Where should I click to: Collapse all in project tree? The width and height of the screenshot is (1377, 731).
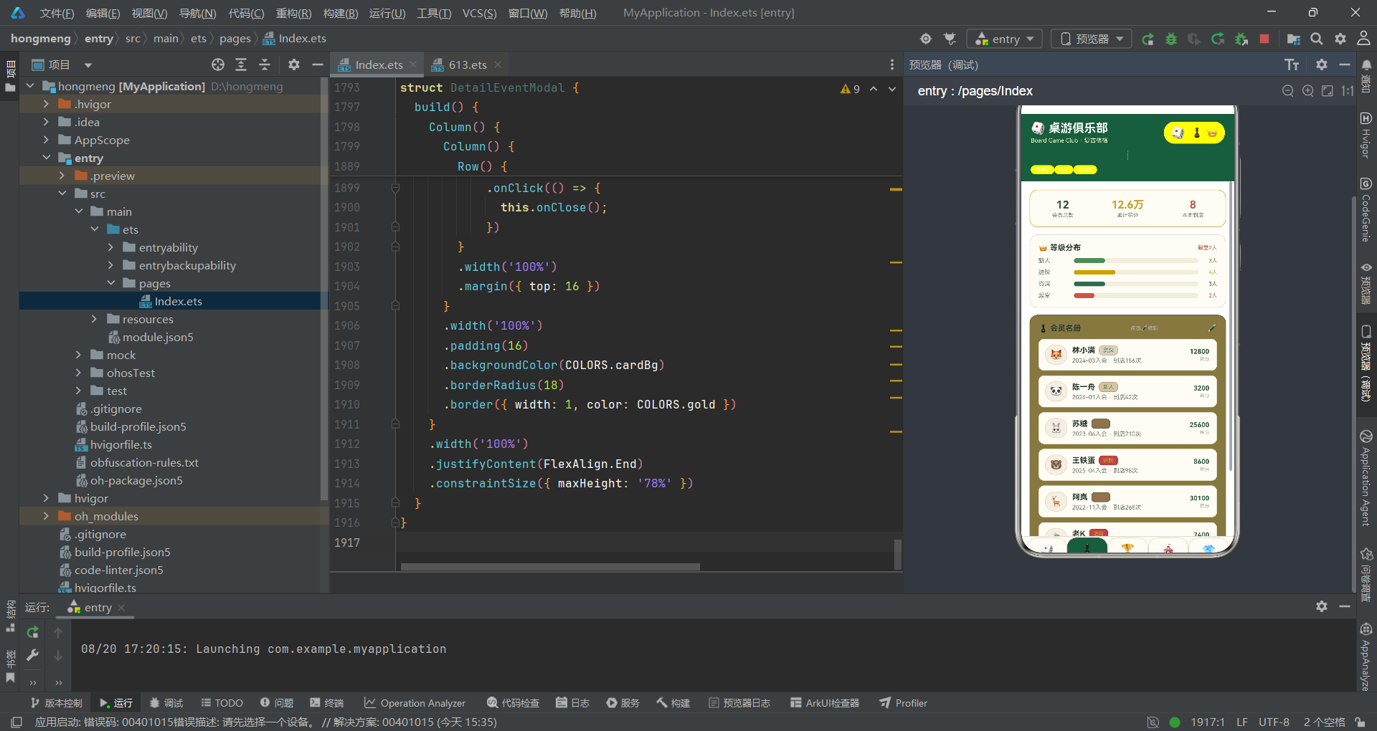coord(265,64)
